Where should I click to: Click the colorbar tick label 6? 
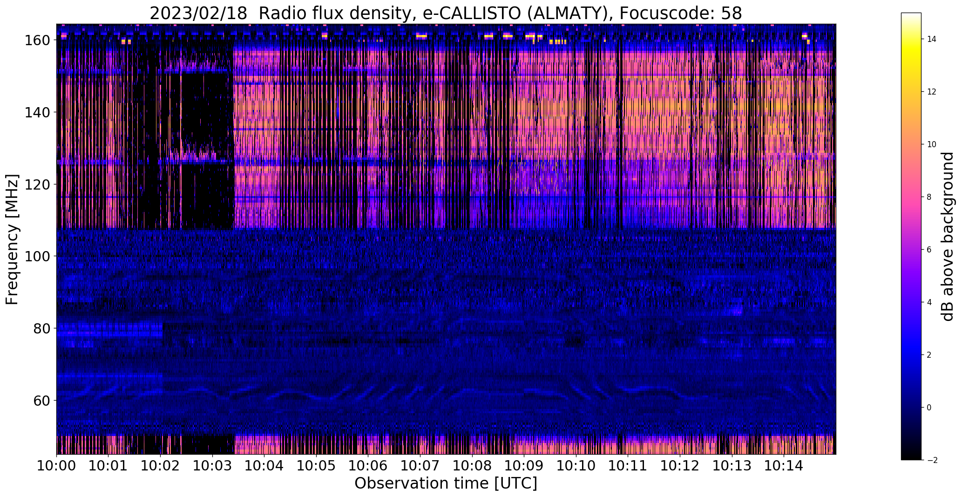coord(929,250)
